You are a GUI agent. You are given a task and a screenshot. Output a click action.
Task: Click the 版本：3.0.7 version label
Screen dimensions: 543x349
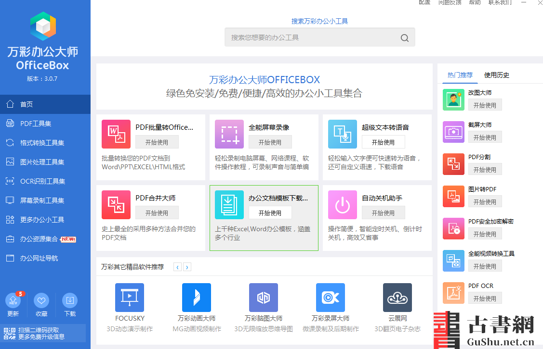tap(42, 78)
